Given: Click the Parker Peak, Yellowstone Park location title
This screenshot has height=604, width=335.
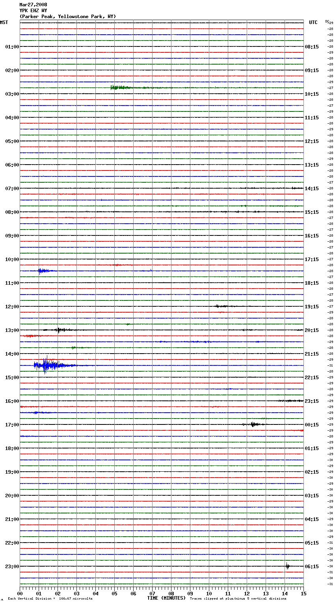Looking at the screenshot, I should pos(68,17).
